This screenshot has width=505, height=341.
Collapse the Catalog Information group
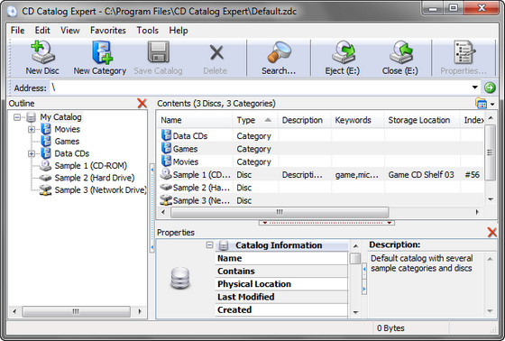coord(209,245)
